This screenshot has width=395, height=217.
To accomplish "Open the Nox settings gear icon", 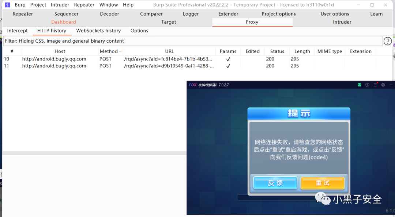I will pyautogui.click(x=383, y=85).
